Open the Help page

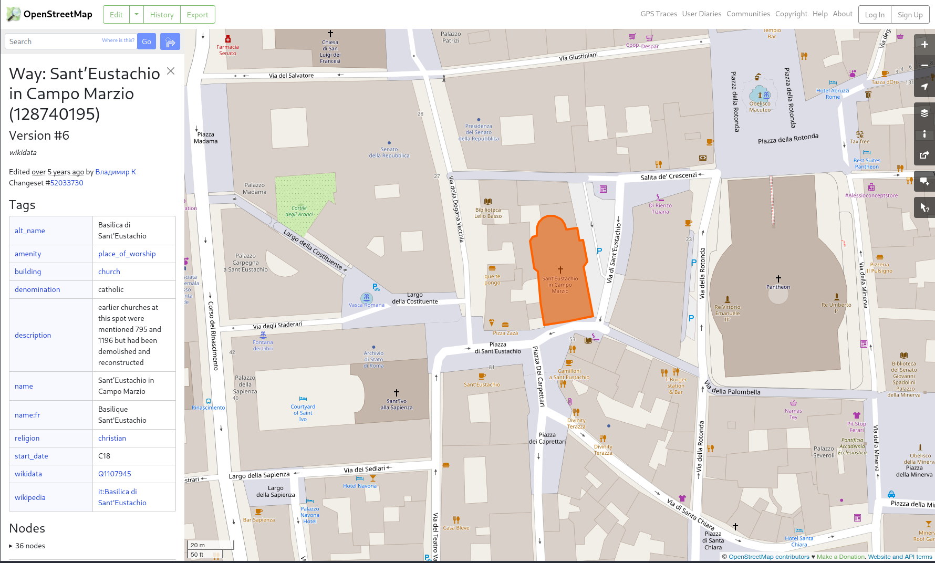click(820, 14)
